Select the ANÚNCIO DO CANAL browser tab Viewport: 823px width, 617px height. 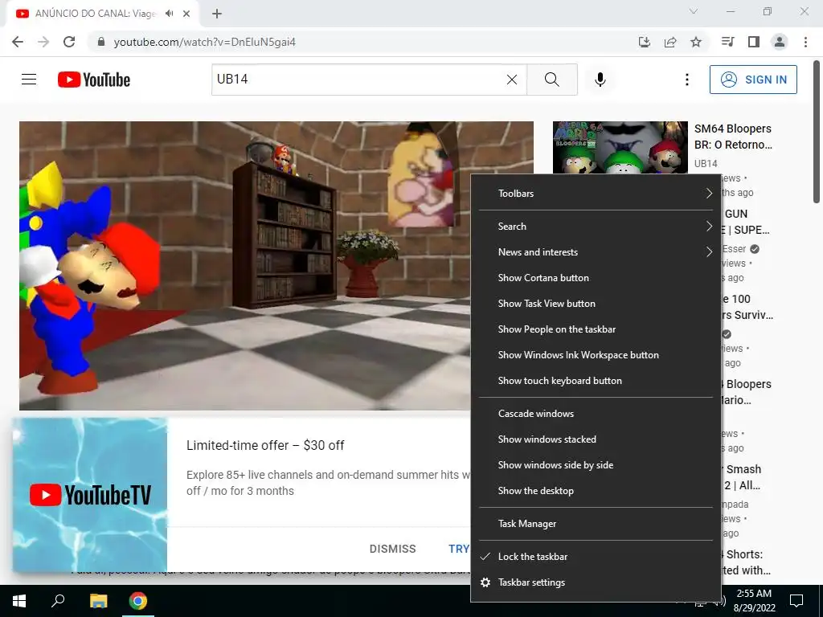point(95,14)
